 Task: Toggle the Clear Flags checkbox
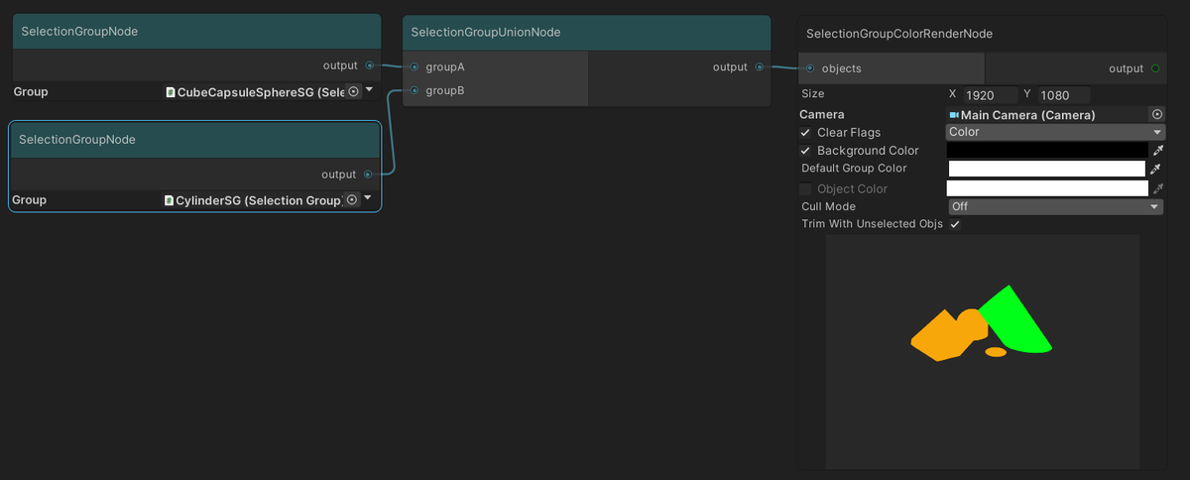[x=805, y=133]
